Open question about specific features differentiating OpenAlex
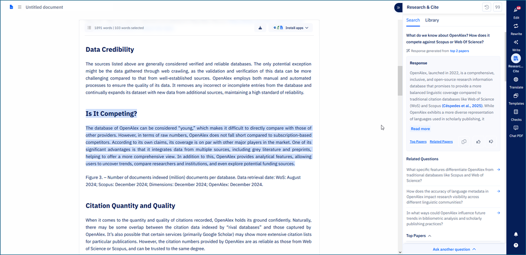The image size is (526, 255). pos(450,175)
